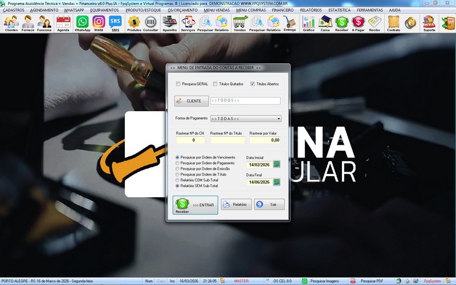Click the CLIENTE button in dialog
The height and width of the screenshot is (285, 456).
[x=192, y=101]
